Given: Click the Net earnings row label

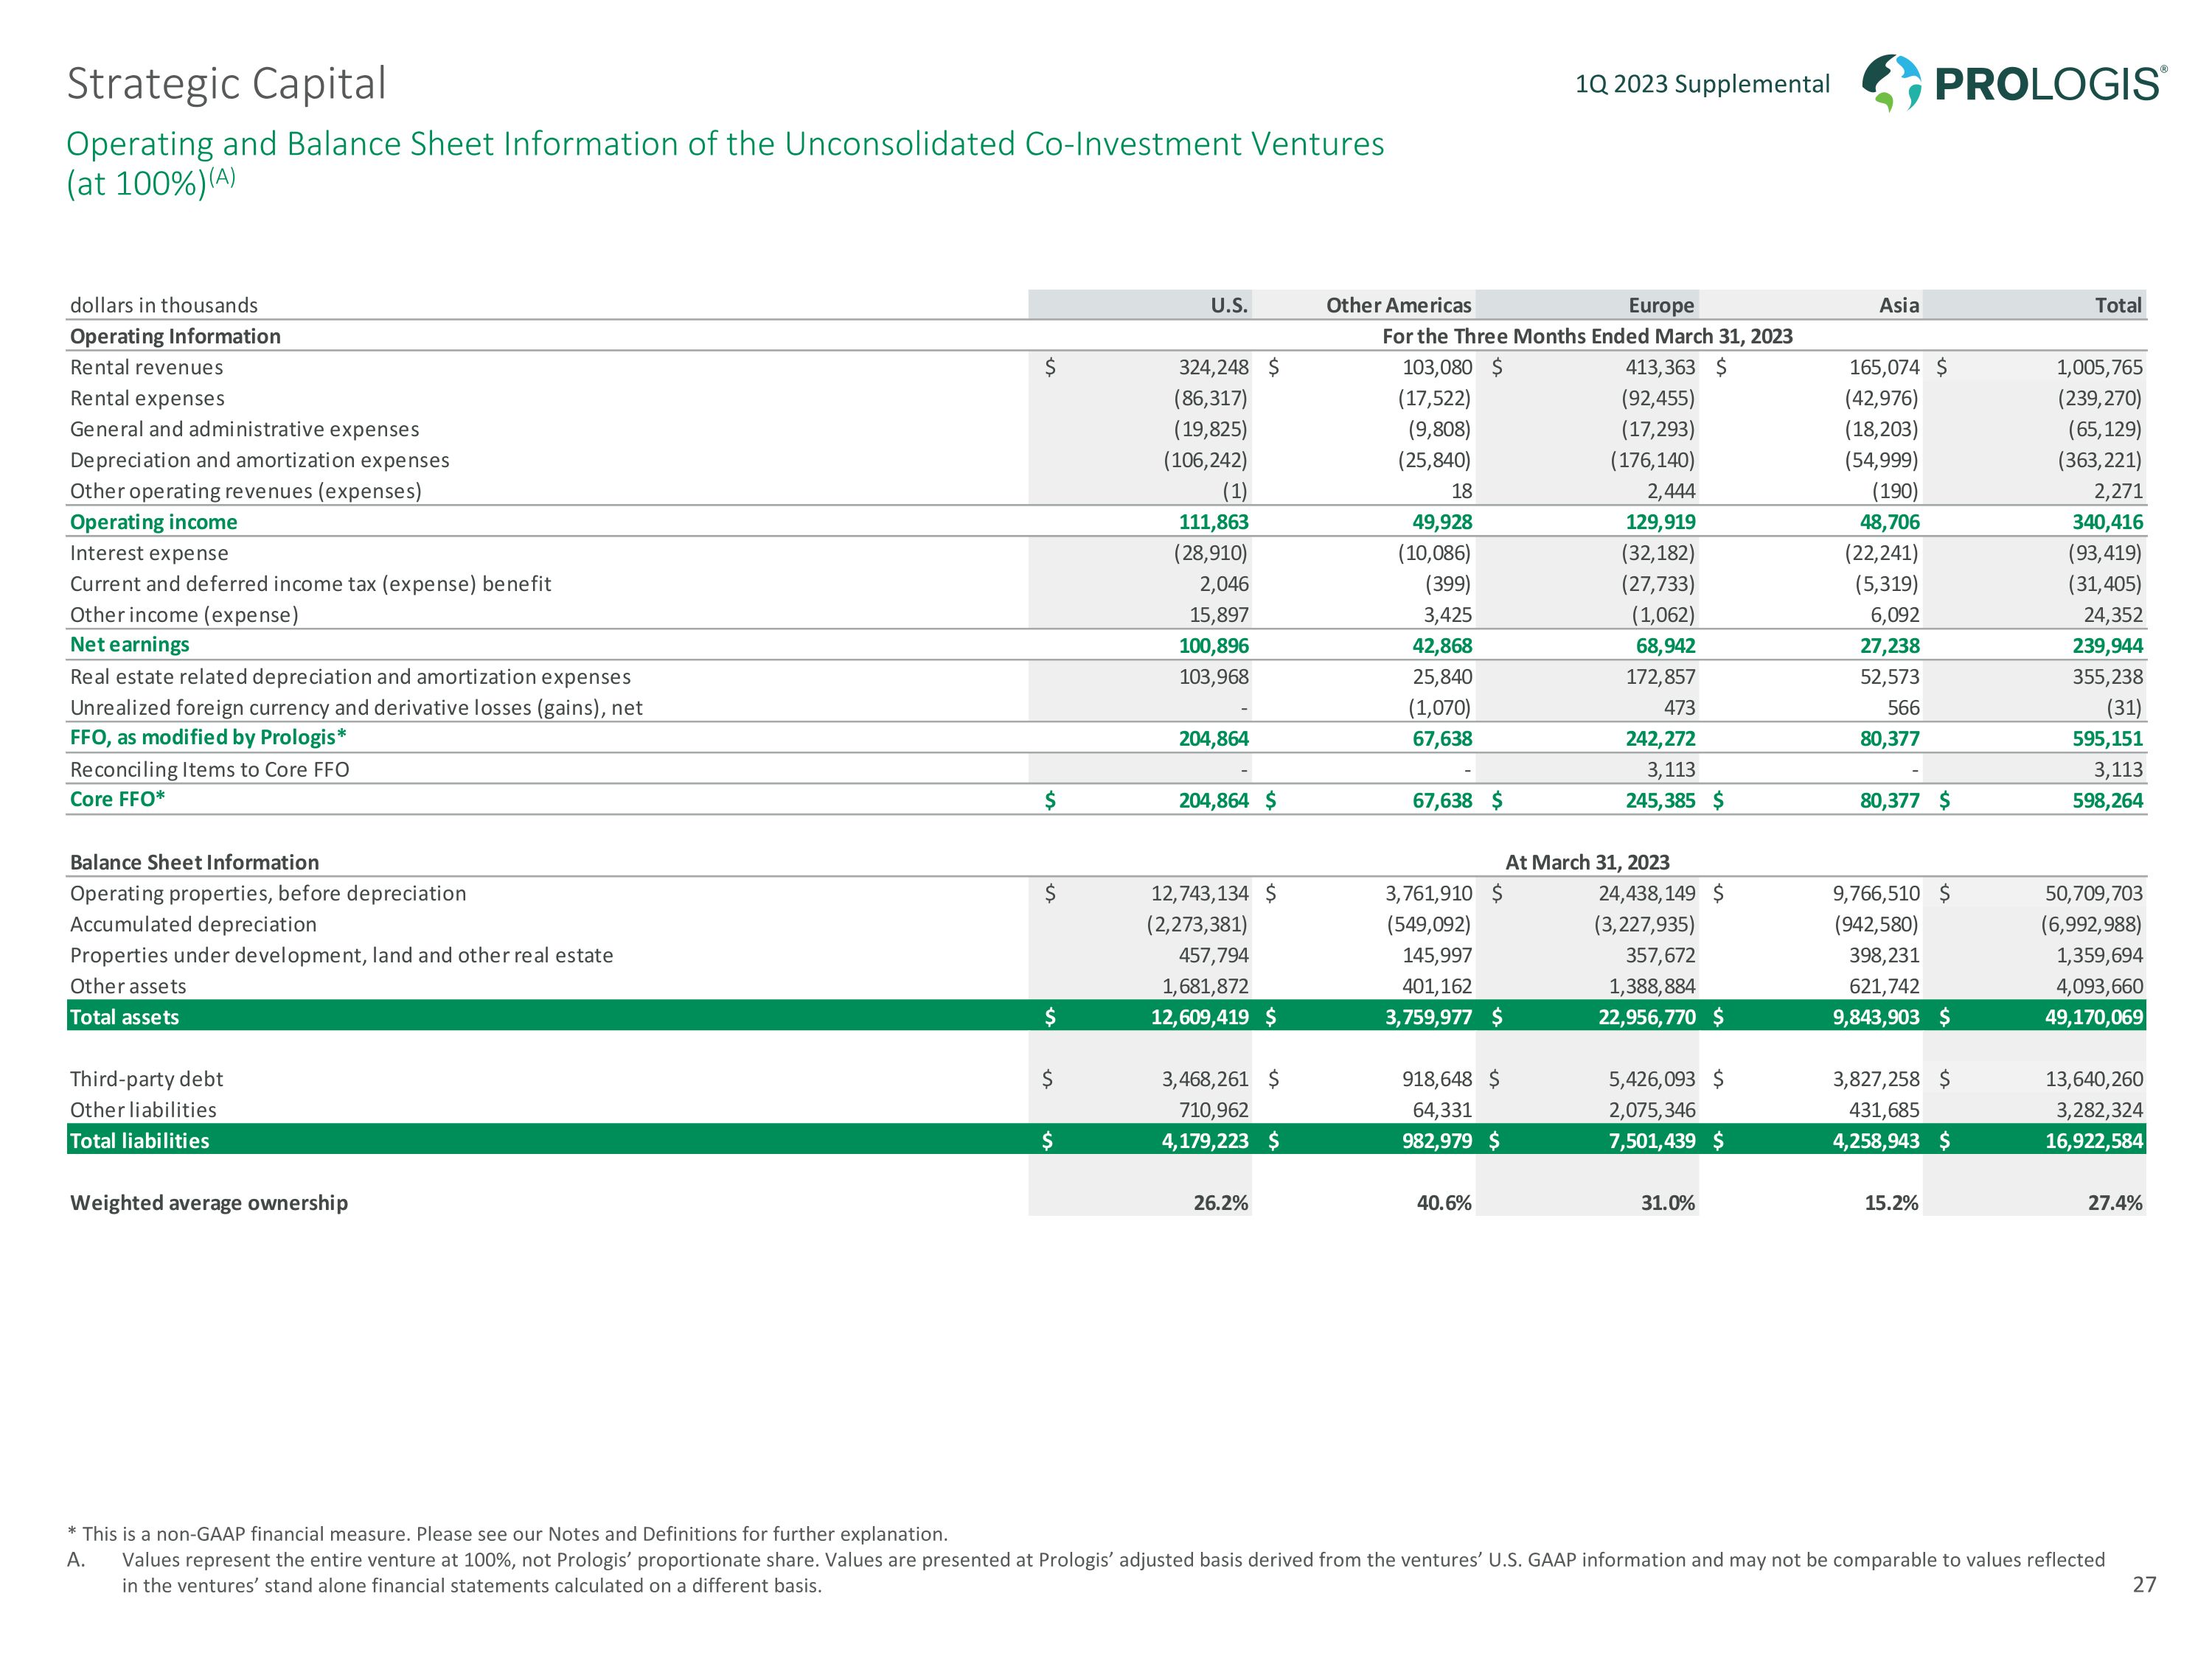Looking at the screenshot, I should coord(129,645).
